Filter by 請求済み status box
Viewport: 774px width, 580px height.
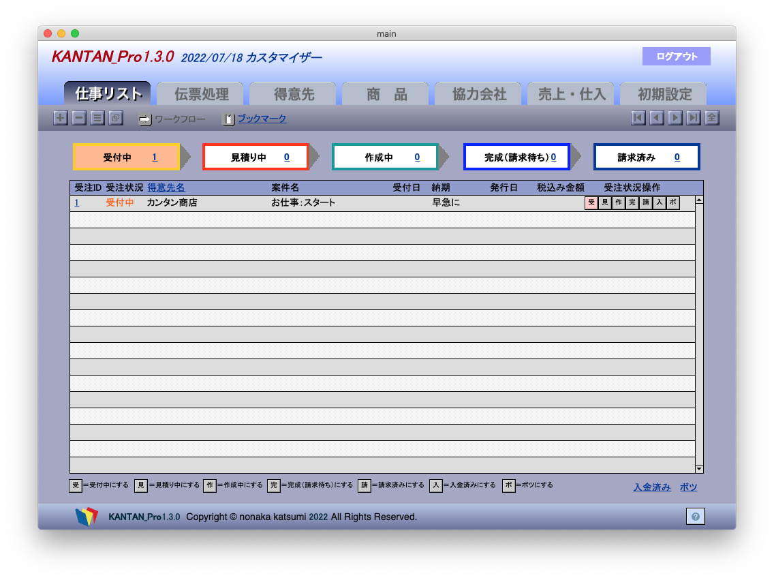tap(647, 157)
